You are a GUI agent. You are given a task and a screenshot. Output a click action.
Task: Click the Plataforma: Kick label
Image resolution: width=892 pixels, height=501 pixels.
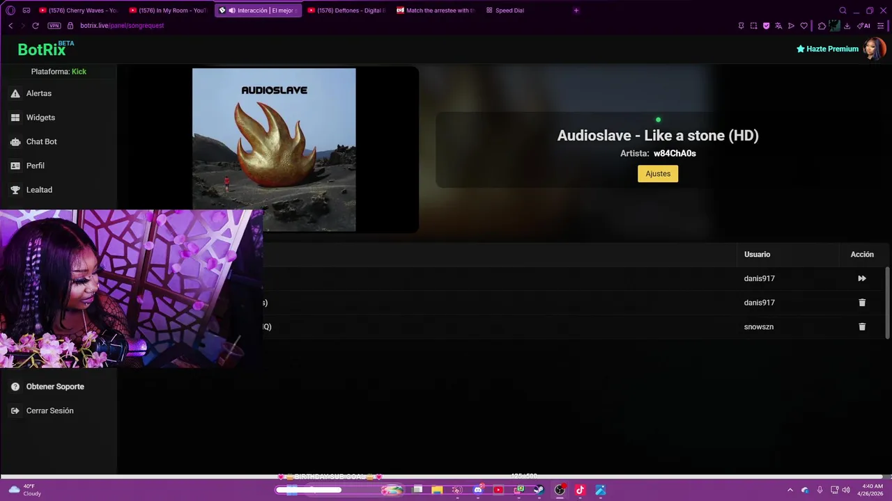coord(59,72)
